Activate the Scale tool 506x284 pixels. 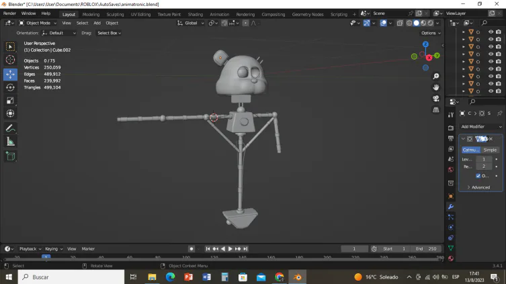pos(10,100)
